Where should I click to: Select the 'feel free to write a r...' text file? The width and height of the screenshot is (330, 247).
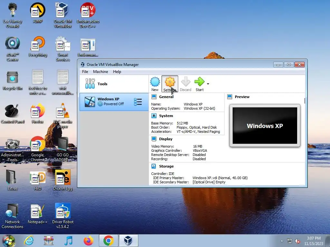[37, 82]
